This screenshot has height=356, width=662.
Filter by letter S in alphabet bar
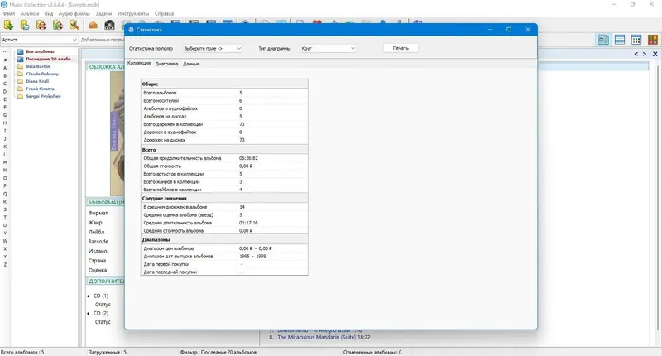tap(5, 209)
